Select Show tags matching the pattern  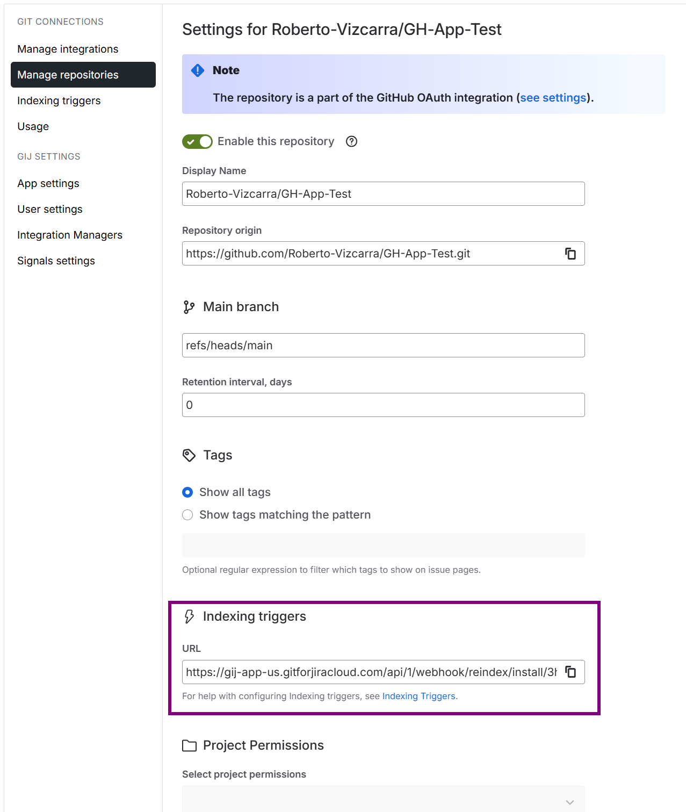(x=187, y=515)
